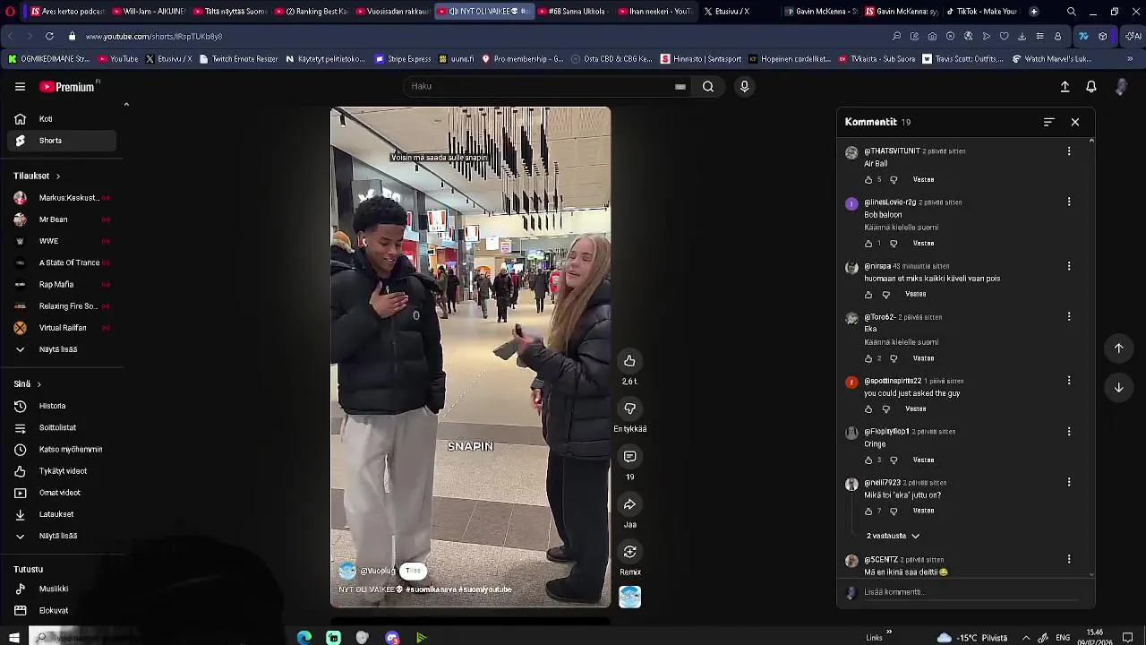
Task: Dislike the Air Ball comment
Action: point(894,180)
